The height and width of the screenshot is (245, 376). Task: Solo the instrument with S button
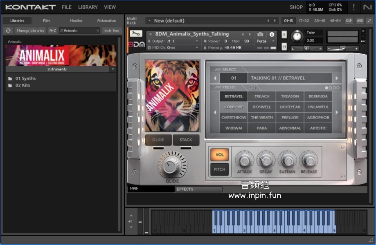coord(284,35)
